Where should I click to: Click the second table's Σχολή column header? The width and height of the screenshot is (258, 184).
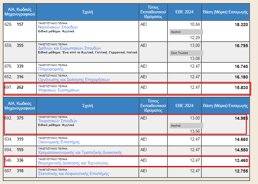88,105
